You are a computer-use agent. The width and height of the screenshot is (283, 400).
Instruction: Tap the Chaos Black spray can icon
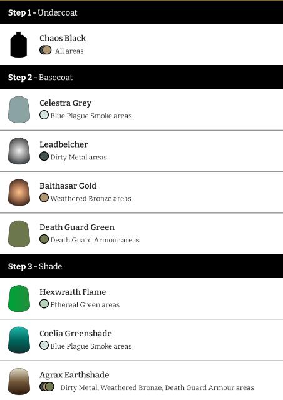pos(18,44)
